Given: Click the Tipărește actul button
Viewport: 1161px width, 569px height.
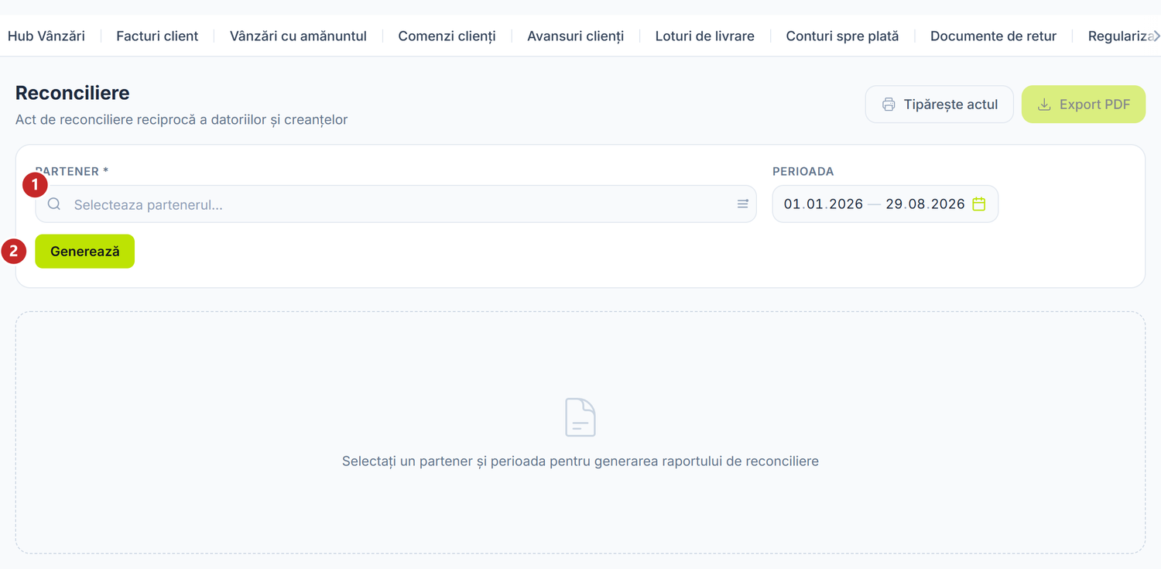Looking at the screenshot, I should coord(939,105).
